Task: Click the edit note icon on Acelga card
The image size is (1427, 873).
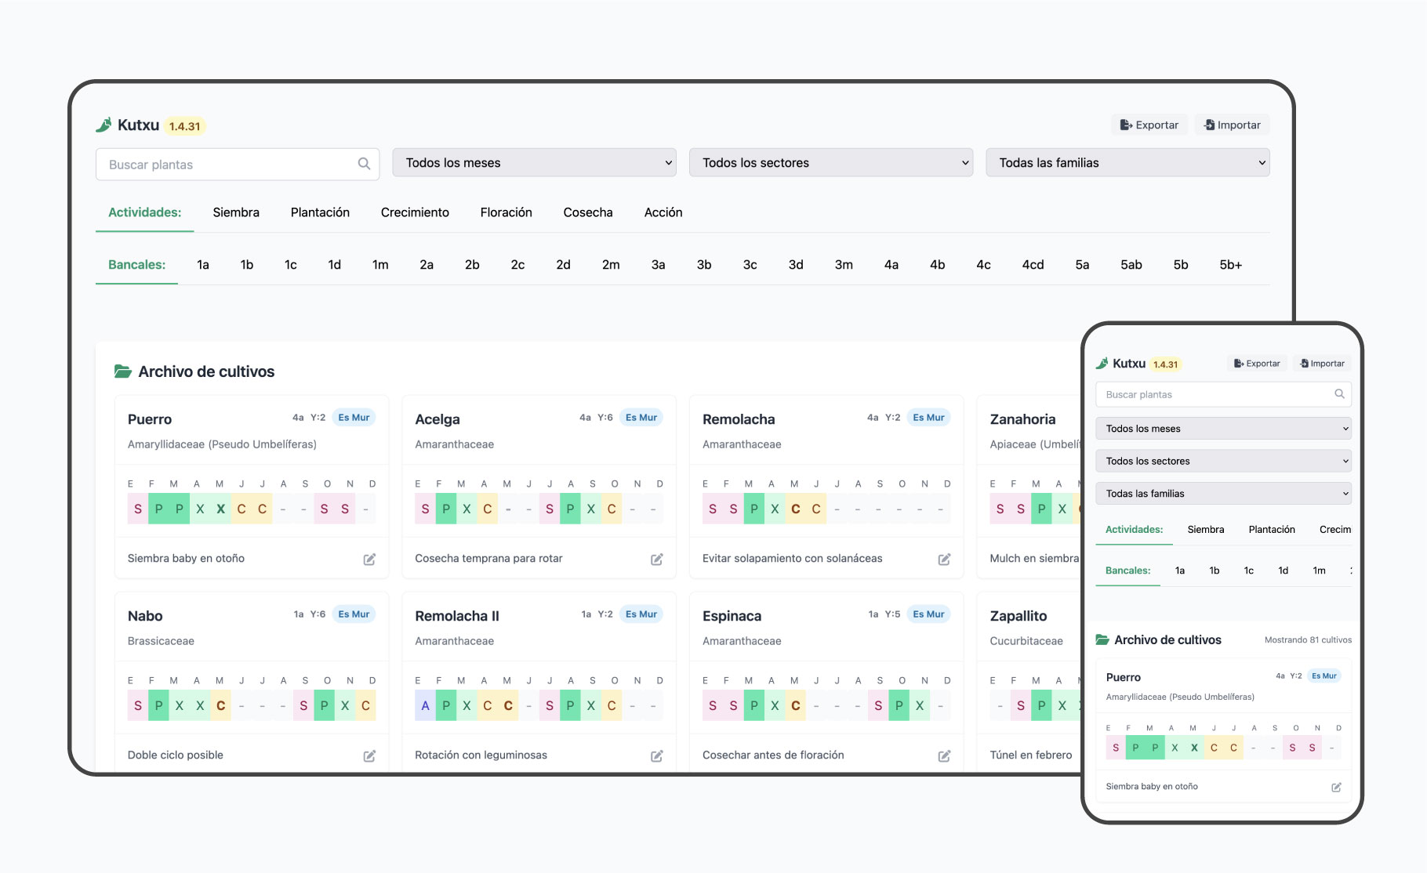Action: tap(657, 559)
